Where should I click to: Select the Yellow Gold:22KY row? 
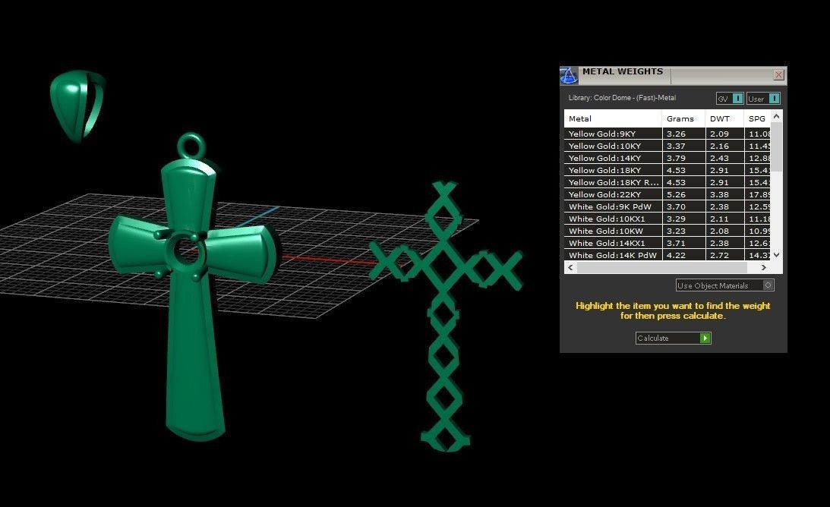(x=667, y=195)
